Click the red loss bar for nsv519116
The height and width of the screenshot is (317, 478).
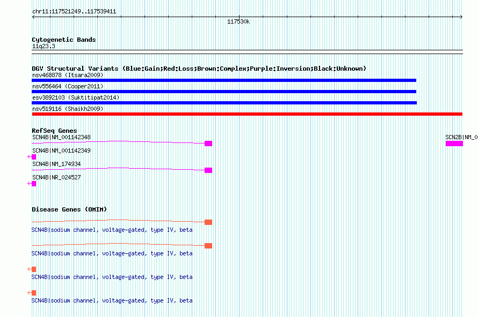(x=247, y=114)
